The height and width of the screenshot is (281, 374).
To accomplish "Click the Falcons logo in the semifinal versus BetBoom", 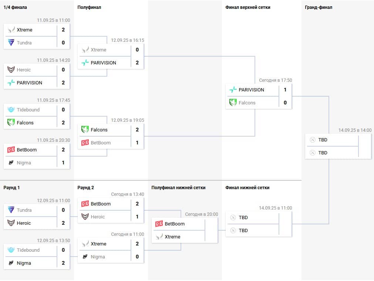I will (x=85, y=130).
